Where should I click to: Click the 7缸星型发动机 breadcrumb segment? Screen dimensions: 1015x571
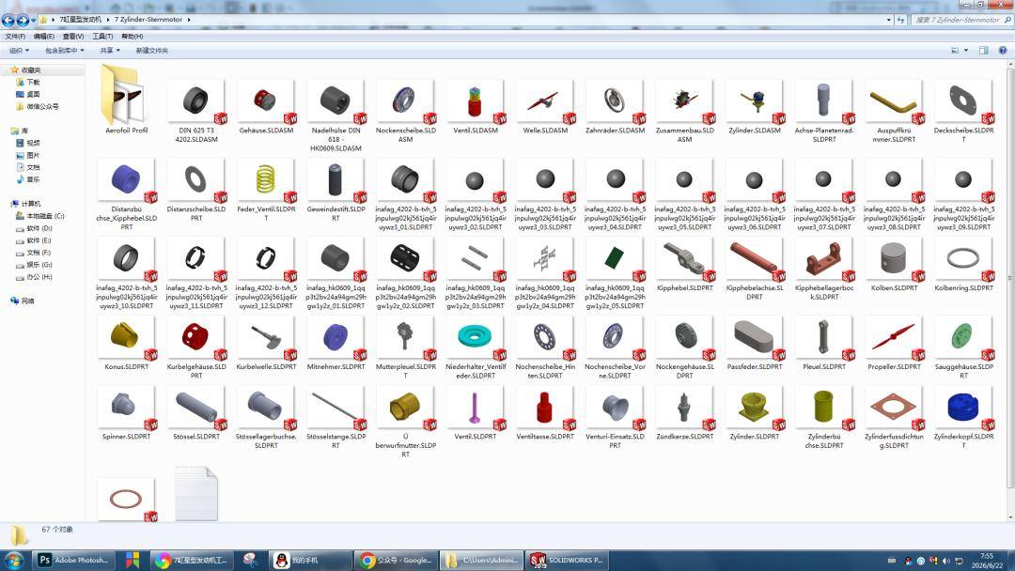[x=80, y=20]
